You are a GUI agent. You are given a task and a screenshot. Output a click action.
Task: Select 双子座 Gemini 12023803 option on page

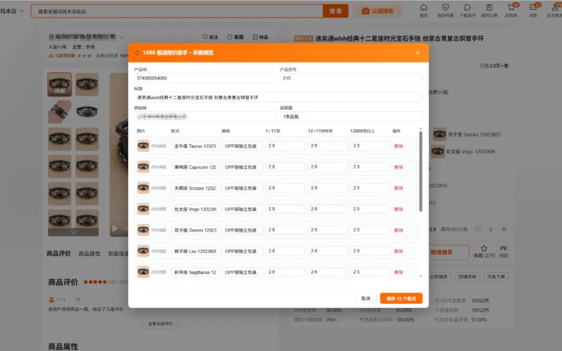pos(466,135)
